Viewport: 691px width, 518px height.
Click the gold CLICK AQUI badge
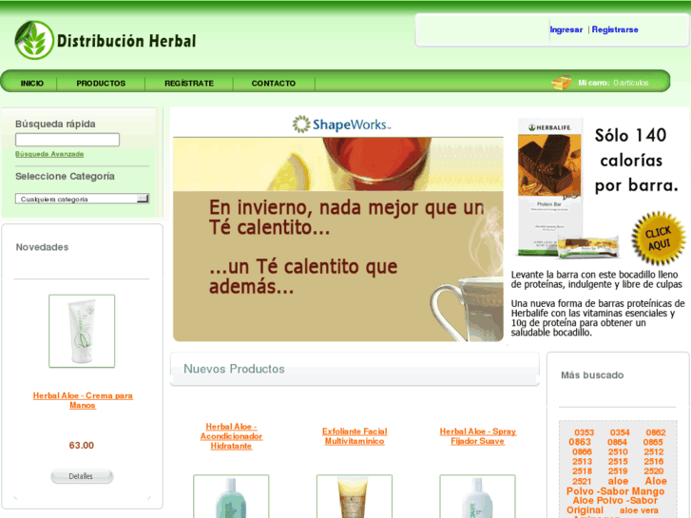click(x=659, y=238)
